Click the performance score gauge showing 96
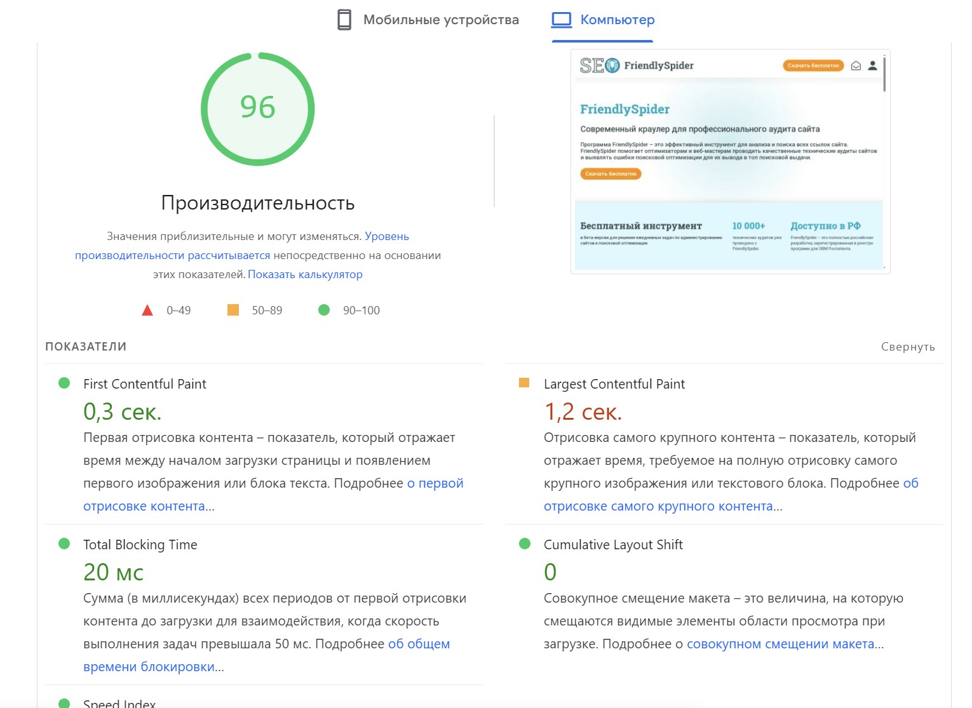Viewport: 972px width, 708px height. point(258,109)
